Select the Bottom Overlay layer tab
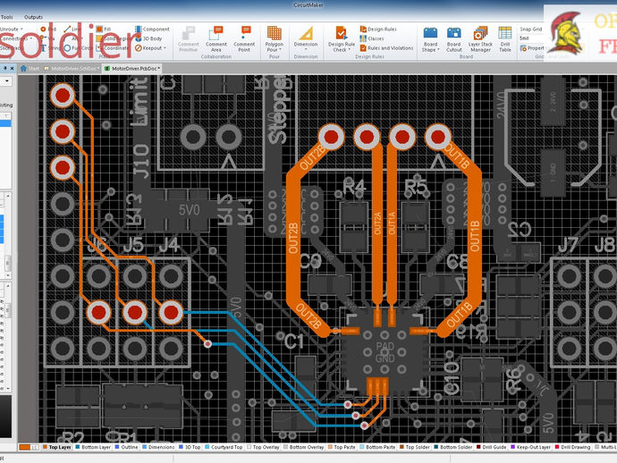The width and height of the screenshot is (617, 463). pyautogui.click(x=303, y=447)
